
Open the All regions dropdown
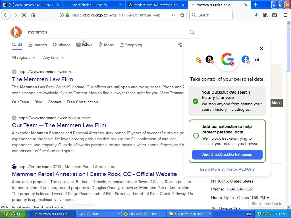point(23,57)
